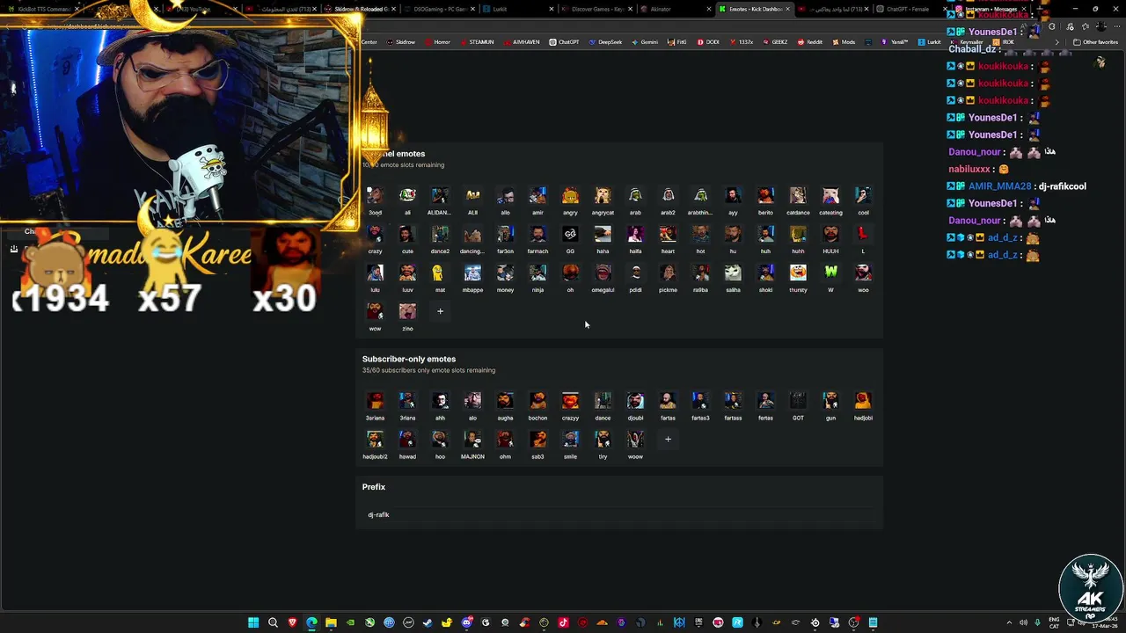Switch to the DSOGaming browser tab
The width and height of the screenshot is (1126, 633).
[x=439, y=9]
